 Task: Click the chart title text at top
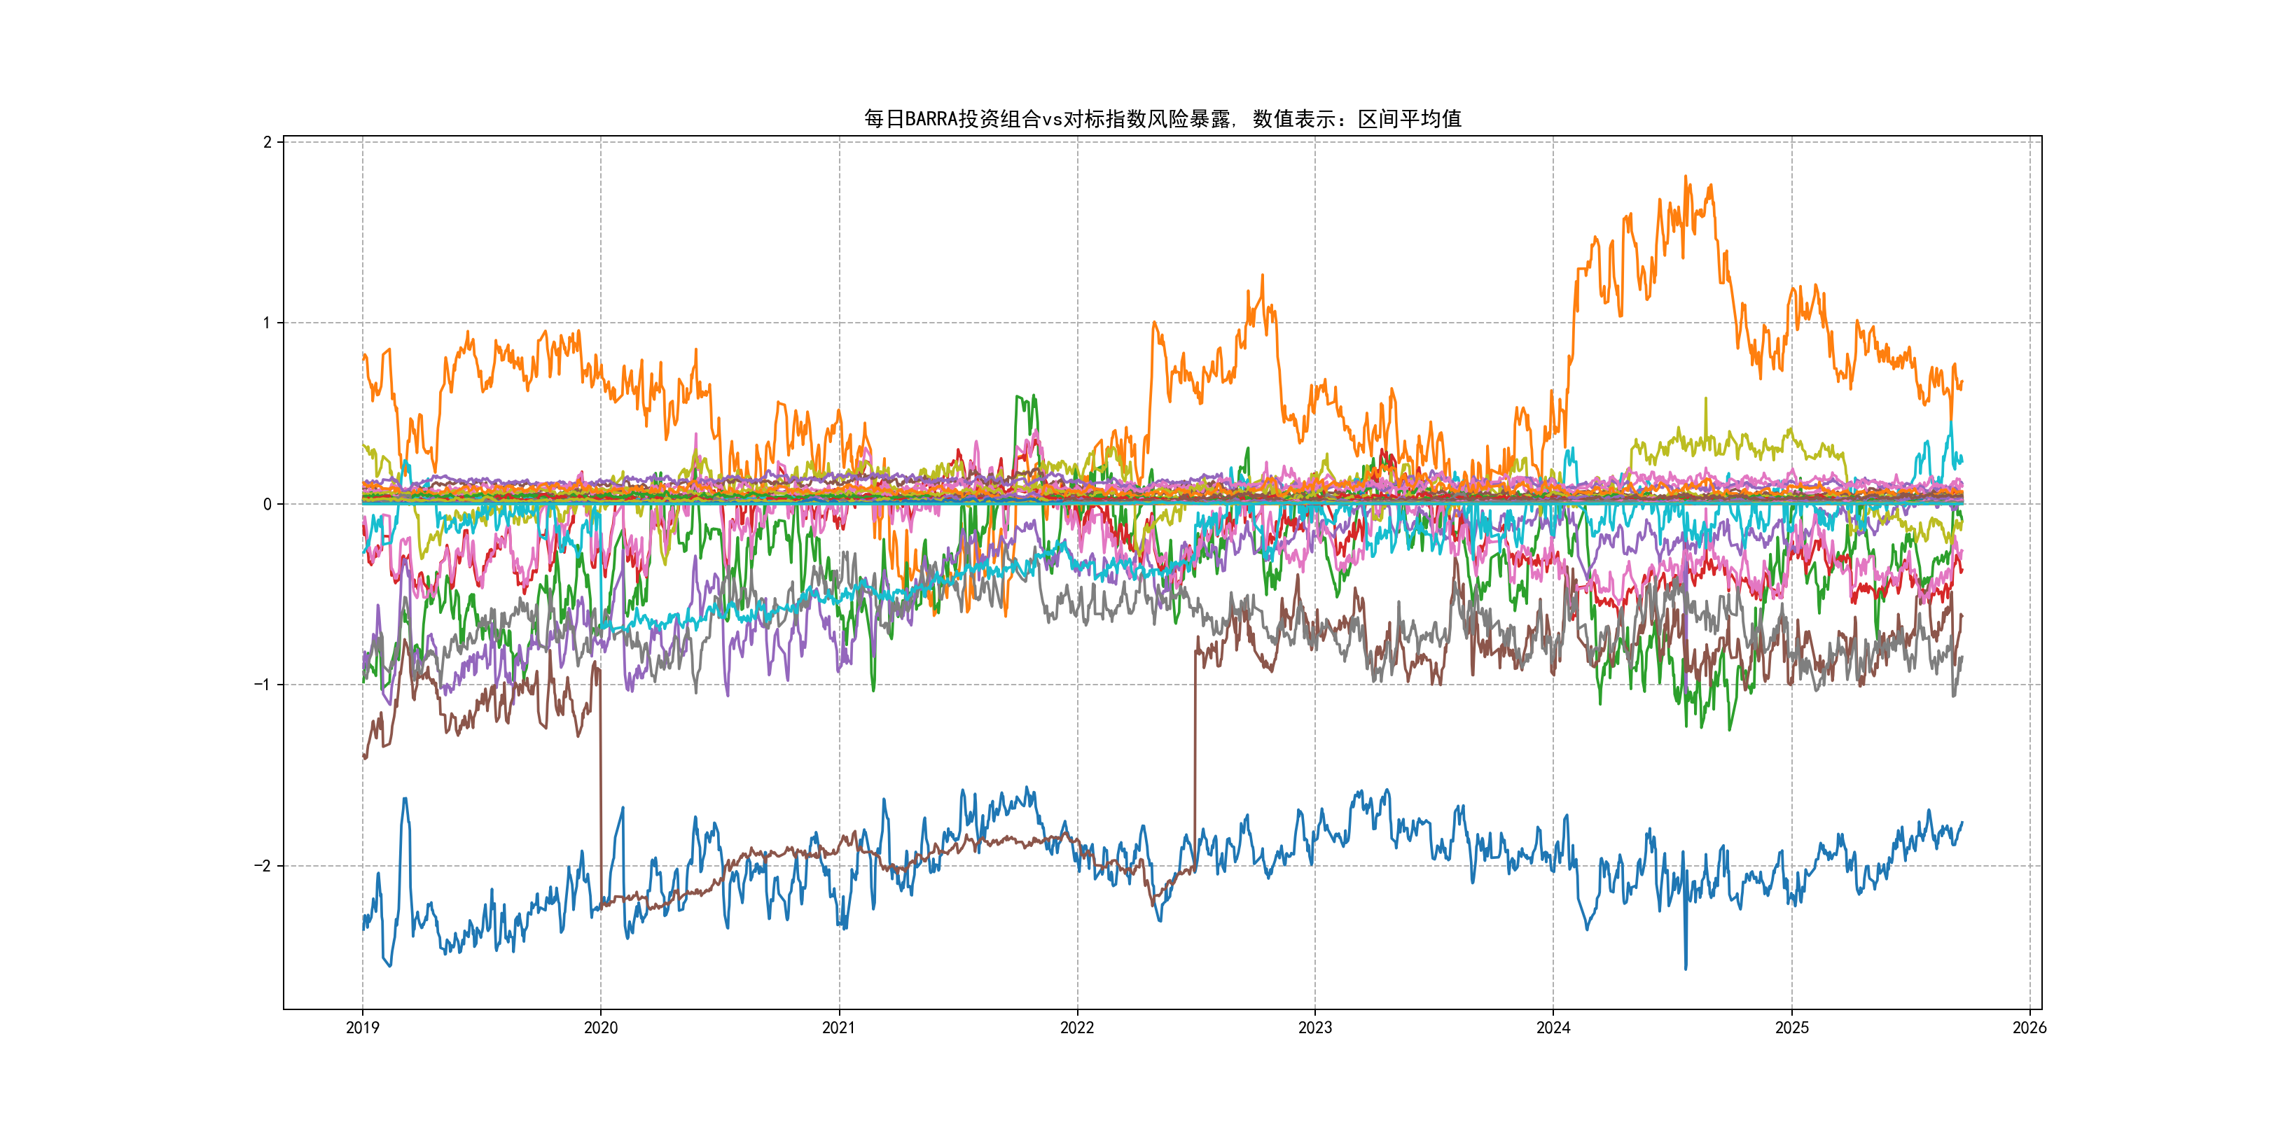pyautogui.click(x=1162, y=119)
